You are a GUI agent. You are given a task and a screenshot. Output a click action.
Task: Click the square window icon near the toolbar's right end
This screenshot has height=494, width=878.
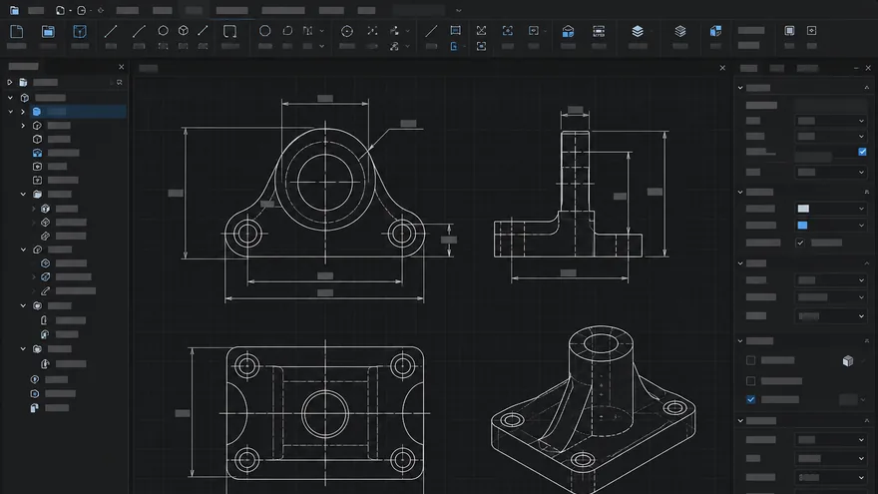point(789,30)
